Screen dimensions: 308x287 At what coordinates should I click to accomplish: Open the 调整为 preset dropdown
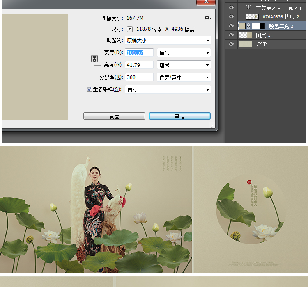(168, 40)
